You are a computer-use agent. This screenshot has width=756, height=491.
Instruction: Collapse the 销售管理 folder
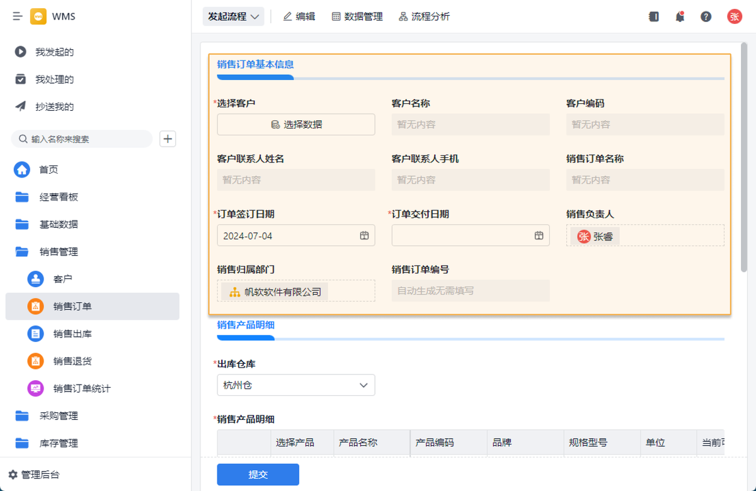click(58, 252)
